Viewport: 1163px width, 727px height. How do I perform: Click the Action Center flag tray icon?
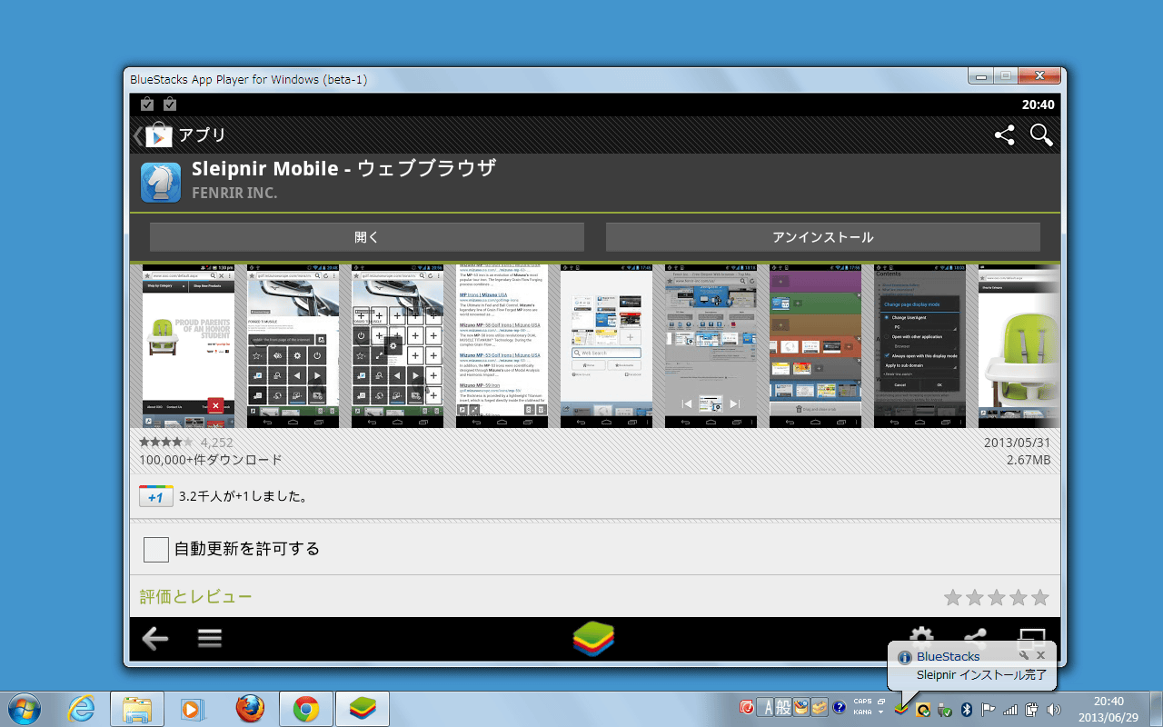(989, 708)
